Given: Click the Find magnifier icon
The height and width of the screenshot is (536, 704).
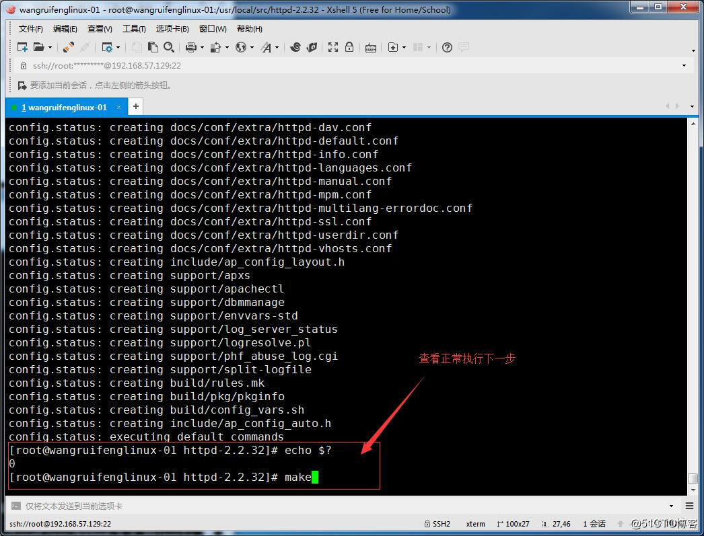Looking at the screenshot, I should click(169, 47).
